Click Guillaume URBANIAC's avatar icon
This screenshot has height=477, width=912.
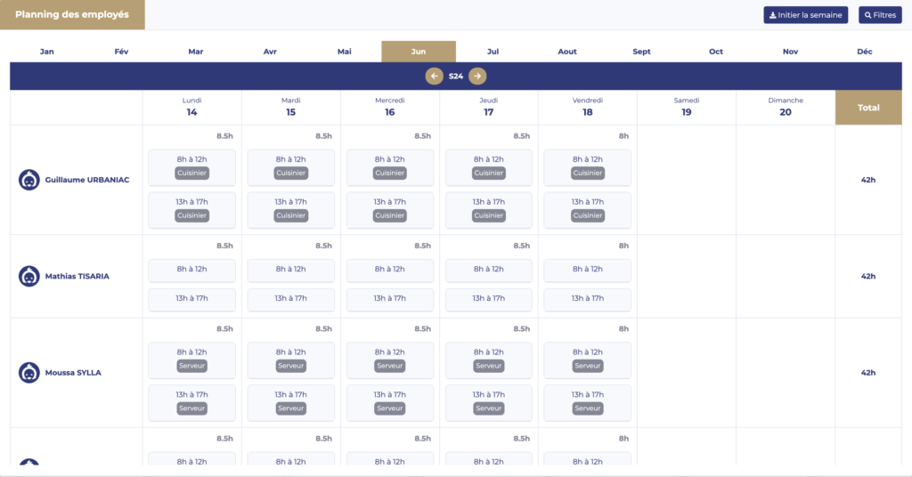pyautogui.click(x=28, y=180)
